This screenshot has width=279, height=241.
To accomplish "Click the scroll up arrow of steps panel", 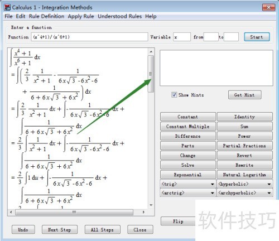I will (x=151, y=51).
